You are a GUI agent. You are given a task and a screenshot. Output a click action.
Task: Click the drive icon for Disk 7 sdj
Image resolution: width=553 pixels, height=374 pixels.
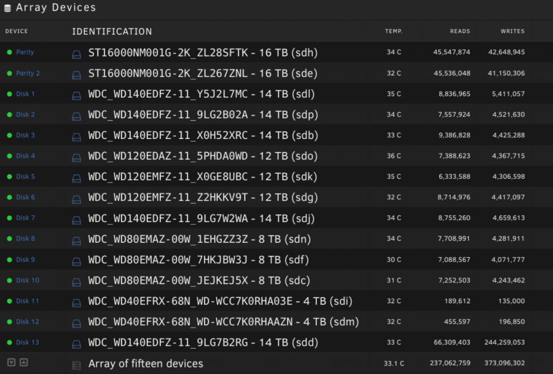[76, 220]
